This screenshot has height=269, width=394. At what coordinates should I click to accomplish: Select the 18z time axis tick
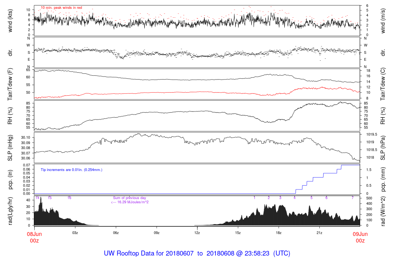279,233
